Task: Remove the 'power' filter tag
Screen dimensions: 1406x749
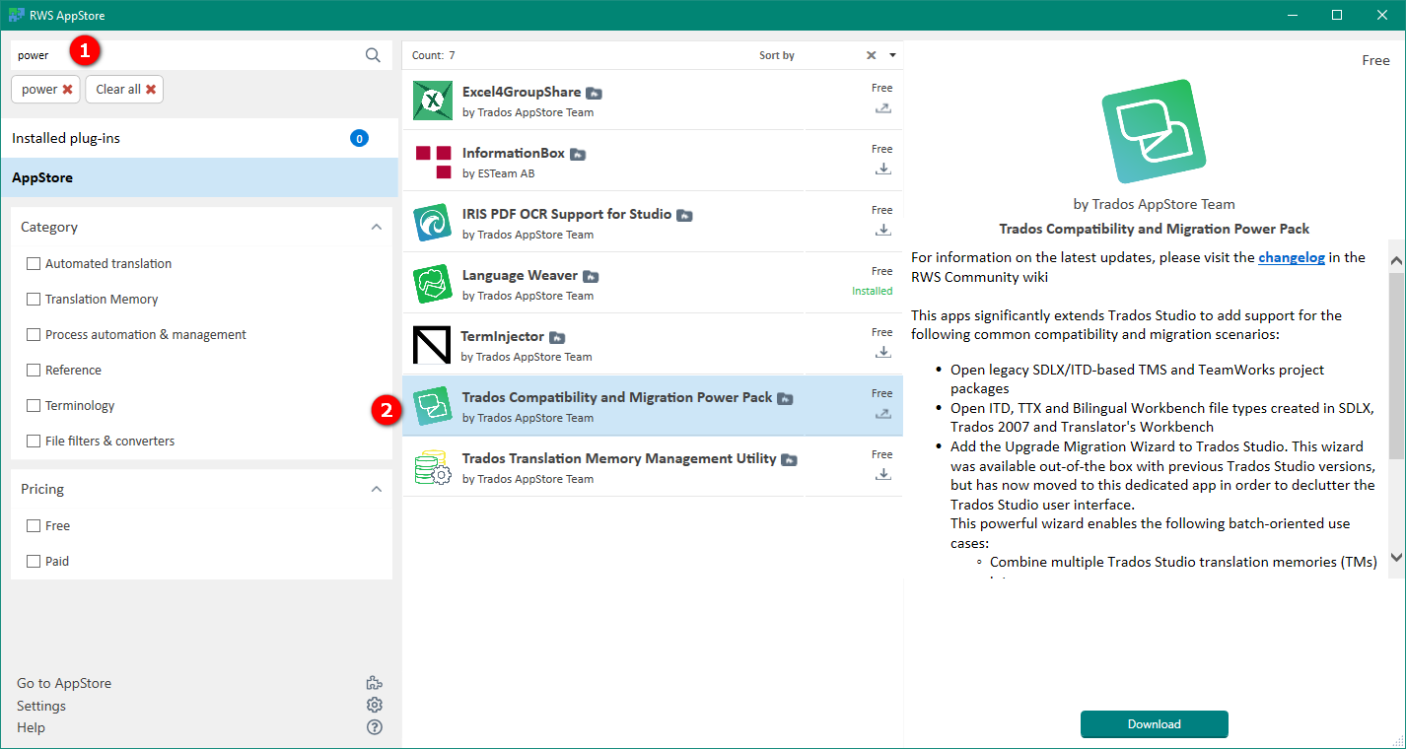Action: [67, 90]
